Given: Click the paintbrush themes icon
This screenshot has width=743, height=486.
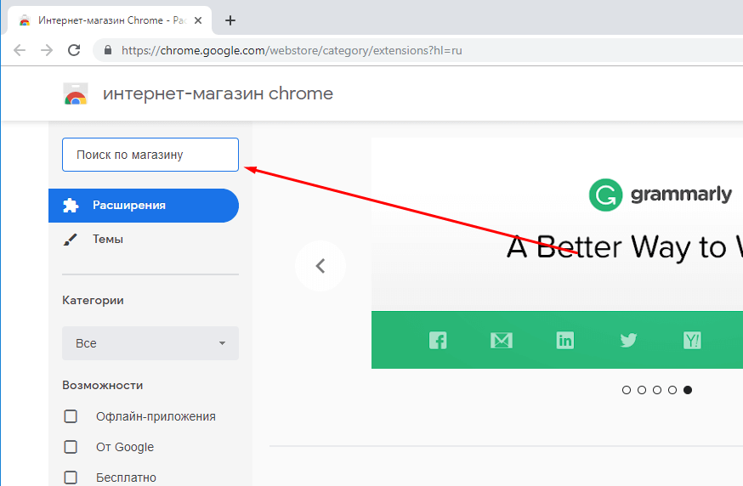Looking at the screenshot, I should point(70,240).
